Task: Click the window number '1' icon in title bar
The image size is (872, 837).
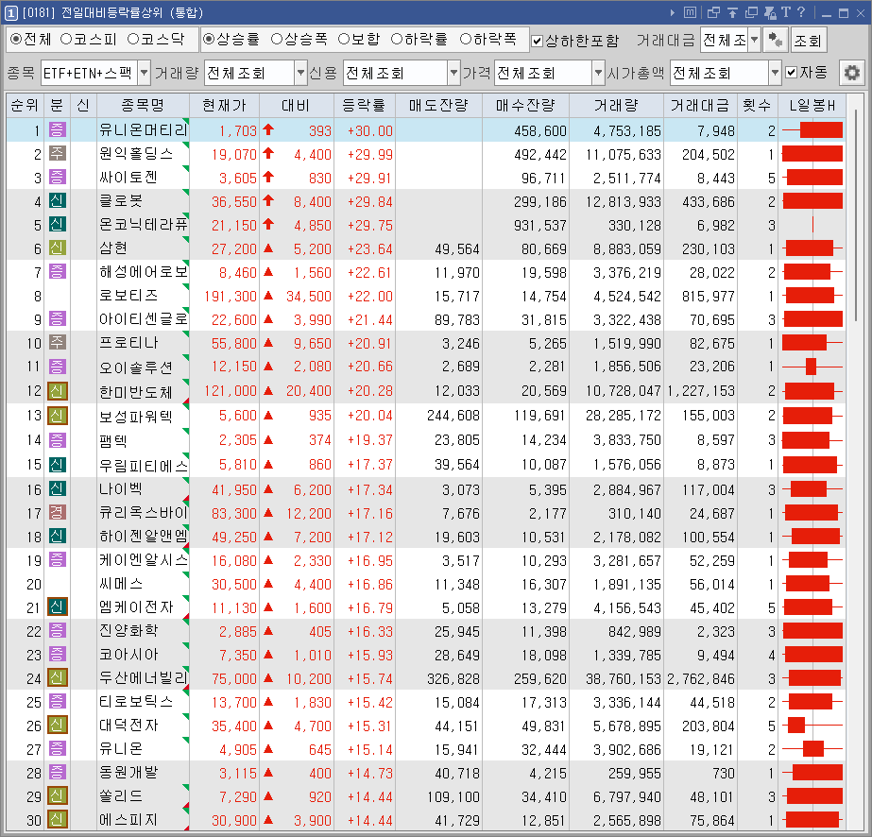Action: click(11, 12)
